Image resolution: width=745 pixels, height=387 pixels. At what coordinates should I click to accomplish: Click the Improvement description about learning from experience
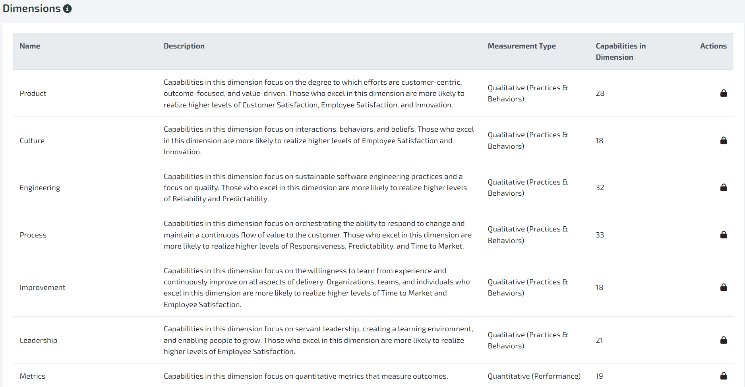(x=317, y=288)
